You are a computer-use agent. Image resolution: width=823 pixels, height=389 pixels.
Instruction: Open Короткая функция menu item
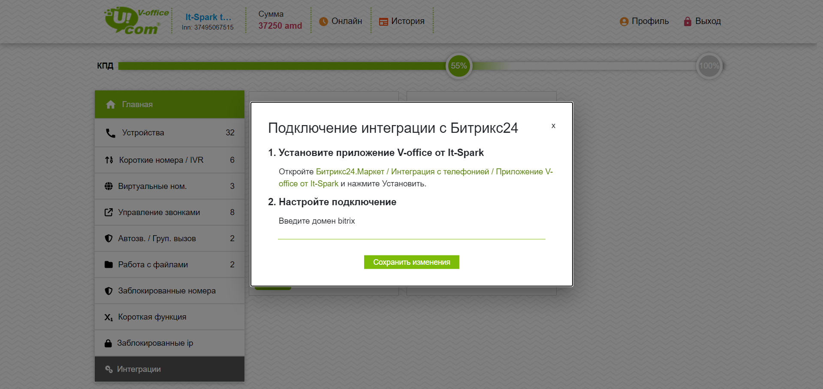pos(169,317)
